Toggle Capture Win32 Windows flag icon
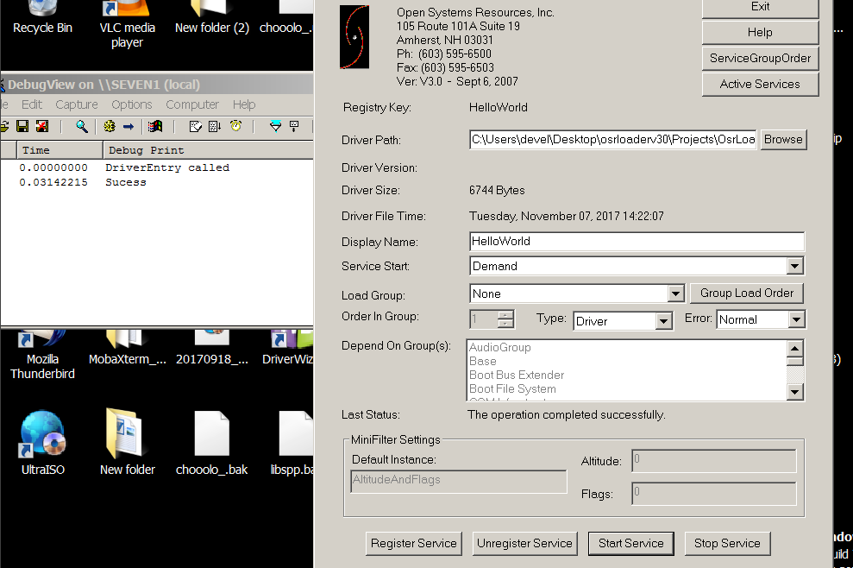The height and width of the screenshot is (568, 853). [x=155, y=127]
